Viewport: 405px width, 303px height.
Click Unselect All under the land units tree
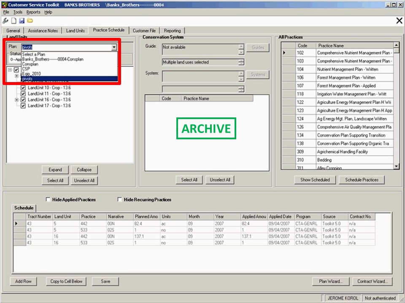click(x=84, y=181)
